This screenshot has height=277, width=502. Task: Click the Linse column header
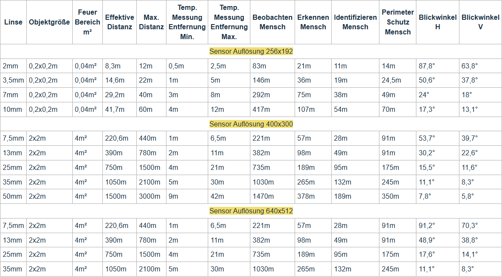[13, 22]
